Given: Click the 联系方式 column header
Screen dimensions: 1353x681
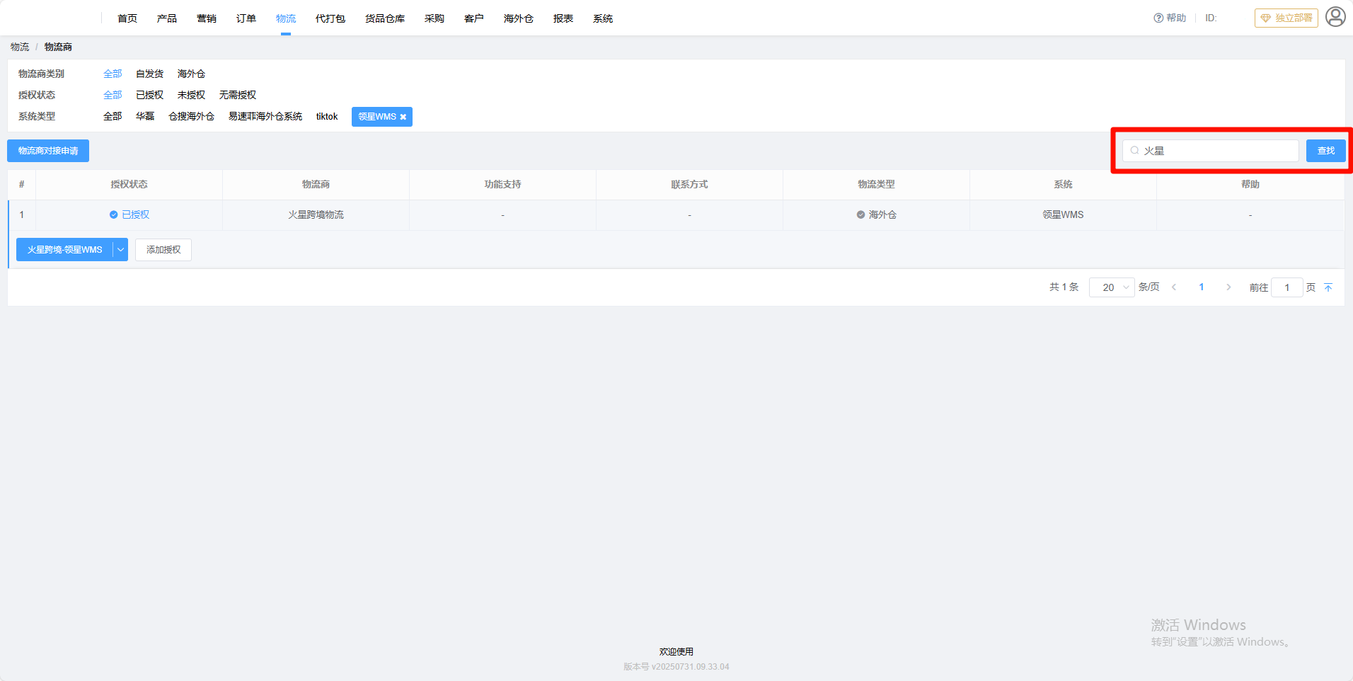Looking at the screenshot, I should 689,184.
